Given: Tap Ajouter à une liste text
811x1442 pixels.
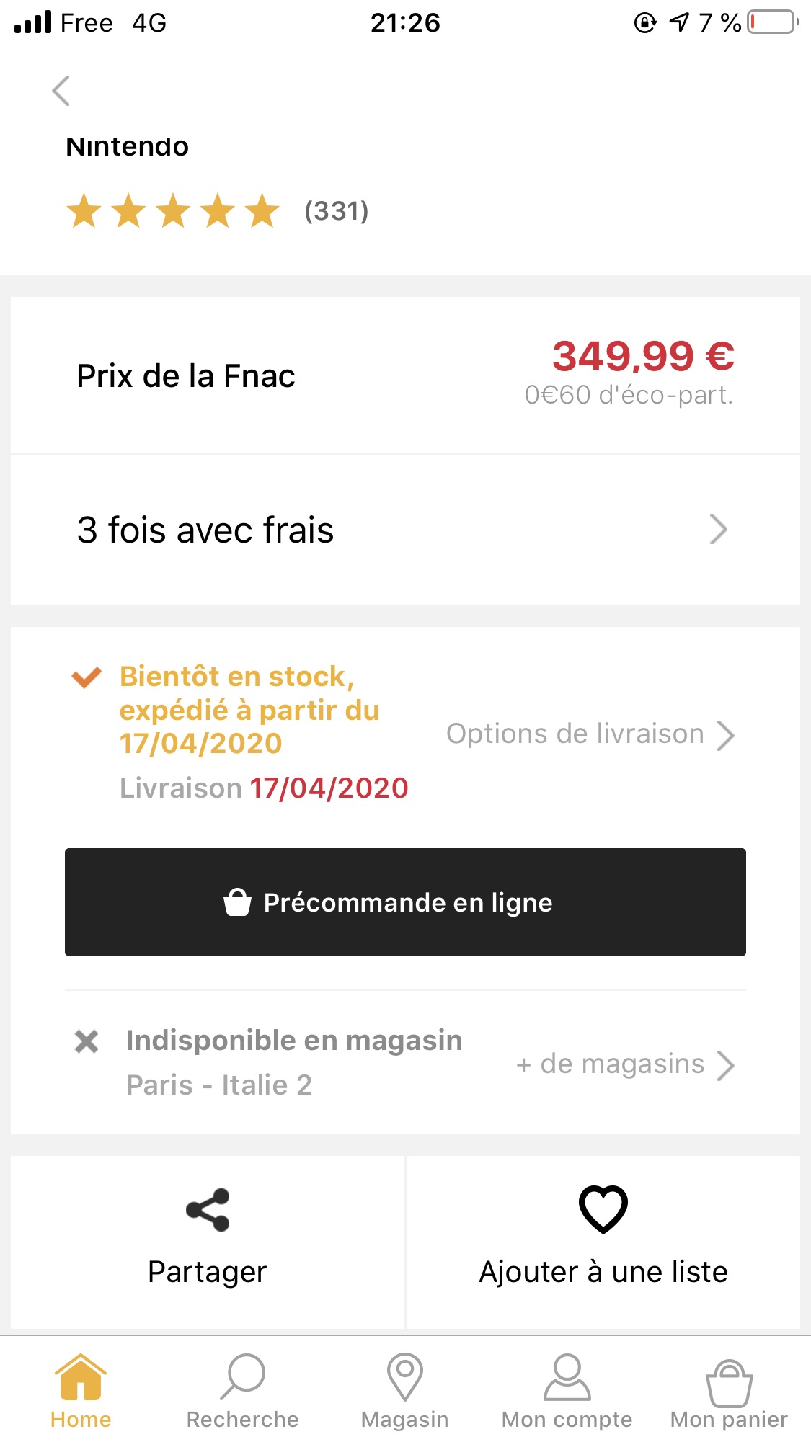Looking at the screenshot, I should (x=603, y=1272).
